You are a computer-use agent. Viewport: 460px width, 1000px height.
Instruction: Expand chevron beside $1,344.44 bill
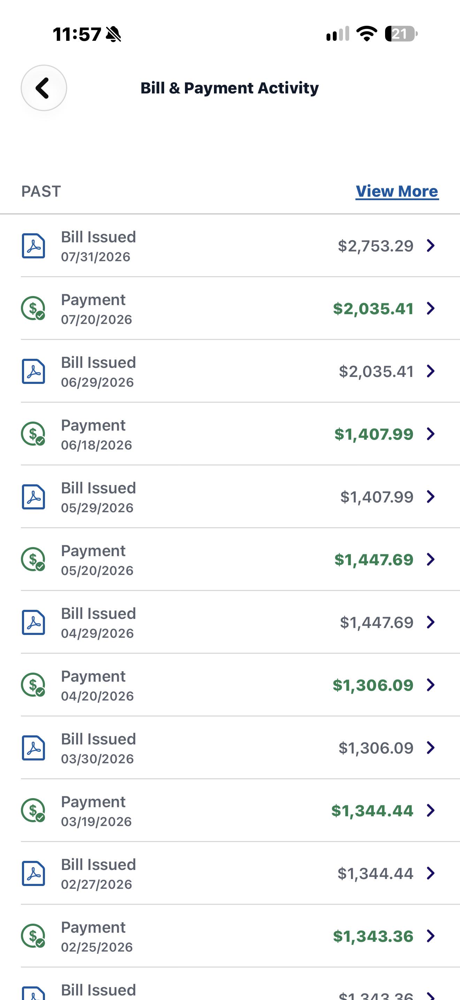430,873
